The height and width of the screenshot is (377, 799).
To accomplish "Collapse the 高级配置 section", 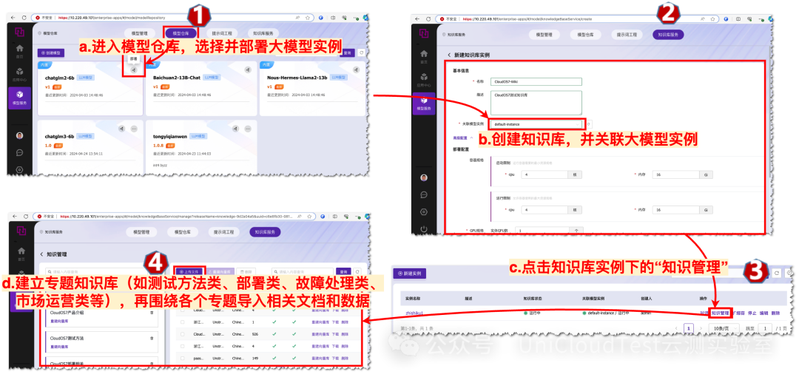I will click(x=462, y=137).
